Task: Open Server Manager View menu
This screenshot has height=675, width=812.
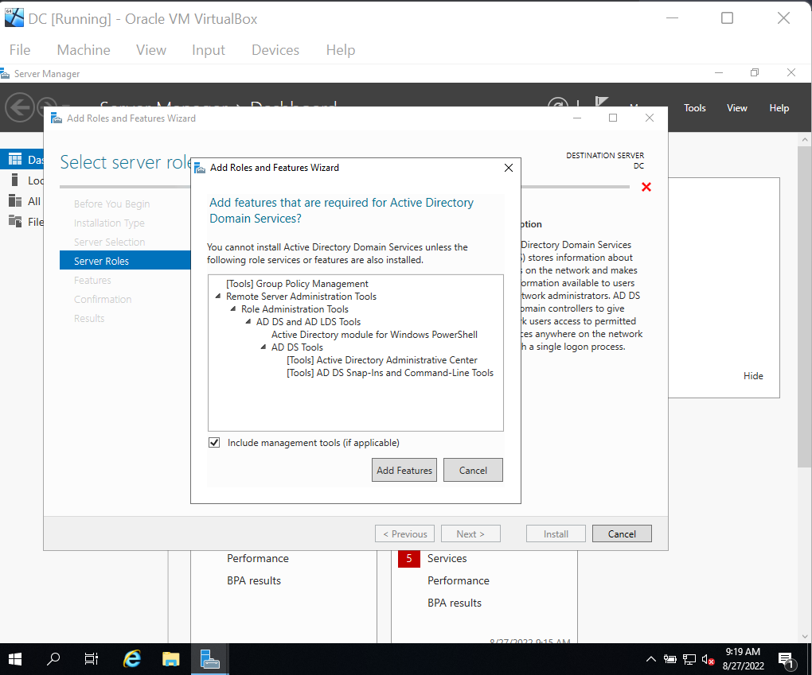Action: tap(736, 108)
